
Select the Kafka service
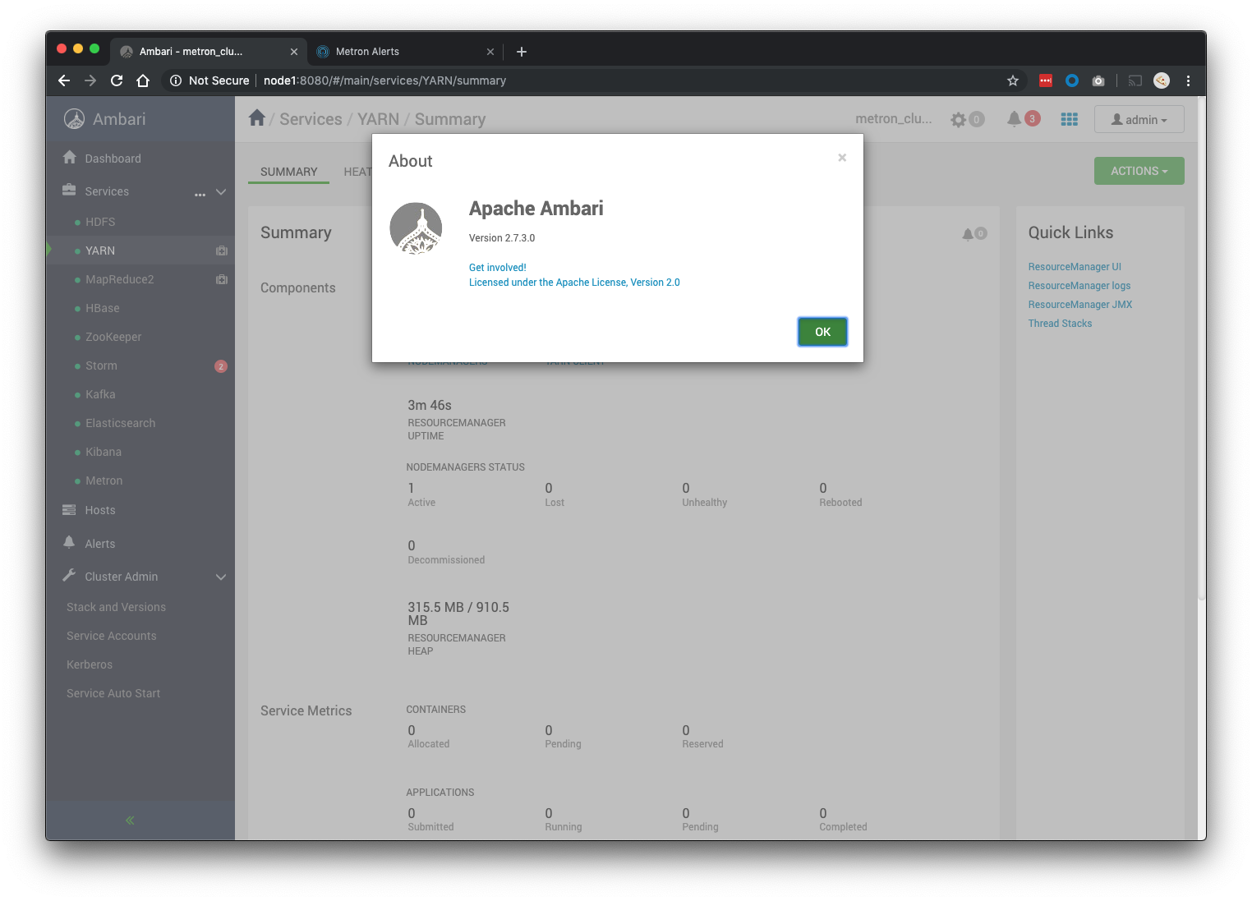tap(100, 394)
